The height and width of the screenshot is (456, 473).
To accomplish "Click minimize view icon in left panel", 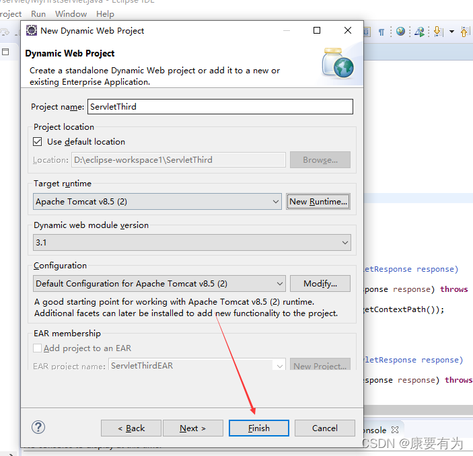I will pos(5,52).
